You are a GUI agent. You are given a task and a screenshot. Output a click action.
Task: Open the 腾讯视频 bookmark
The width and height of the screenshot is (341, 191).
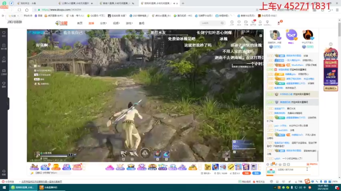pos(183,16)
